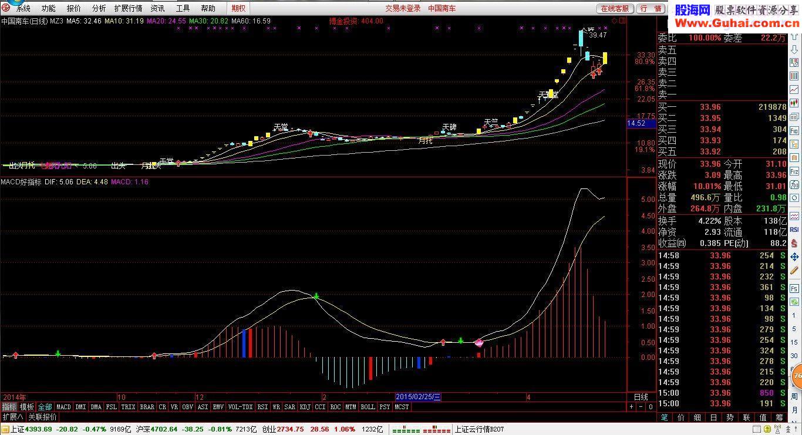Open the red line chart icon in right toolbar
Screen dimensions: 802x435
point(794,90)
